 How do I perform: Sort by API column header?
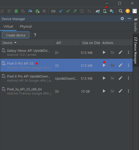(67, 43)
